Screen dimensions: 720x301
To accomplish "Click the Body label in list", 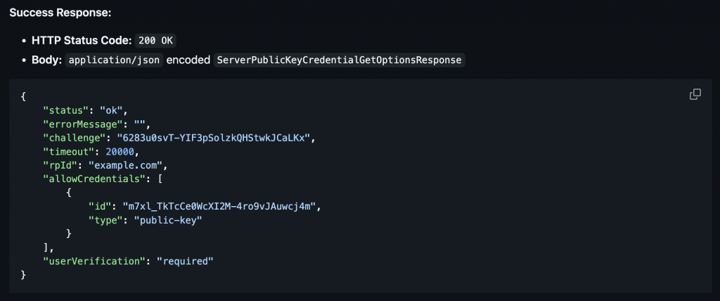I will click(x=47, y=60).
